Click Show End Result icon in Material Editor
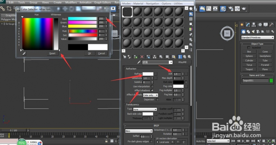Screen dimensions: 276x145 tap(180, 57)
